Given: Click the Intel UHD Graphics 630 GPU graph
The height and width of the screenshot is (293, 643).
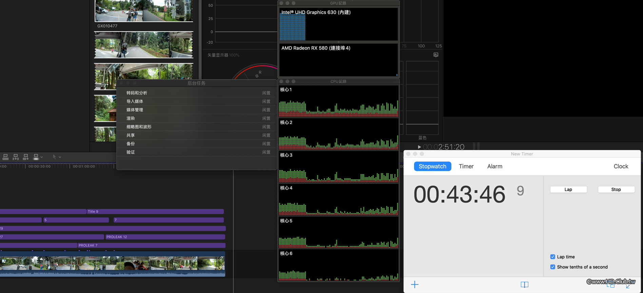Looking at the screenshot, I should click(x=338, y=24).
